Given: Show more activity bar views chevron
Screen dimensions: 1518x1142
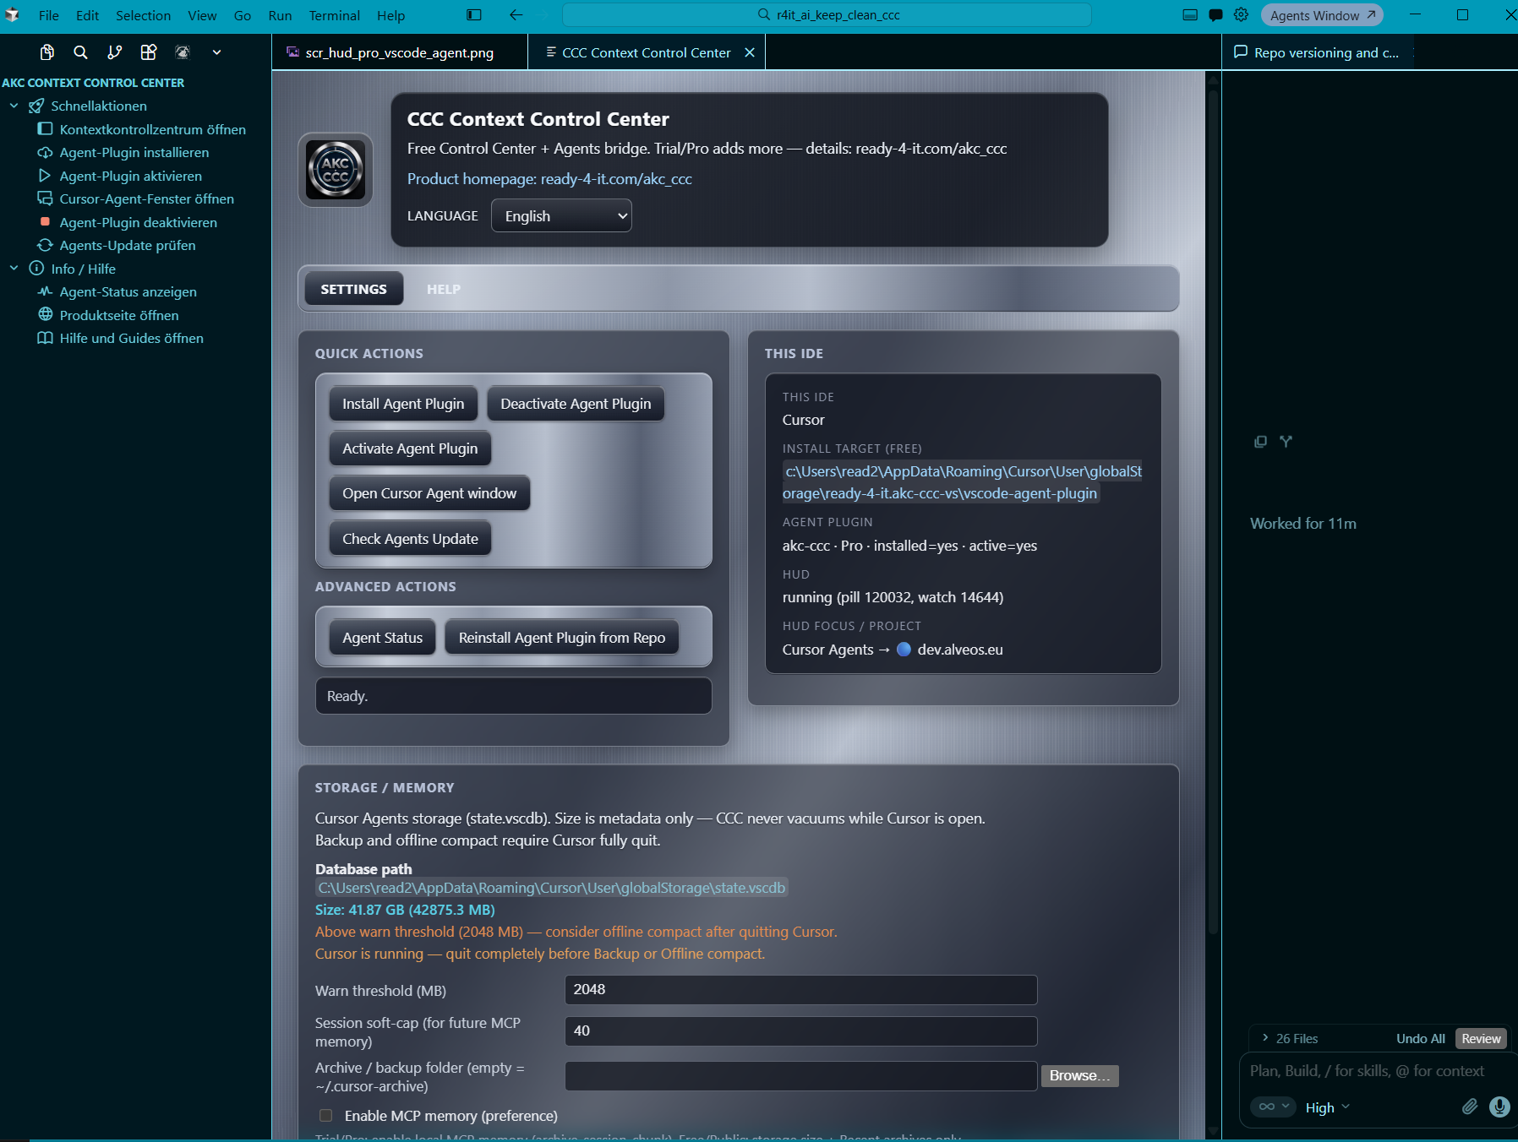Looking at the screenshot, I should (x=217, y=52).
